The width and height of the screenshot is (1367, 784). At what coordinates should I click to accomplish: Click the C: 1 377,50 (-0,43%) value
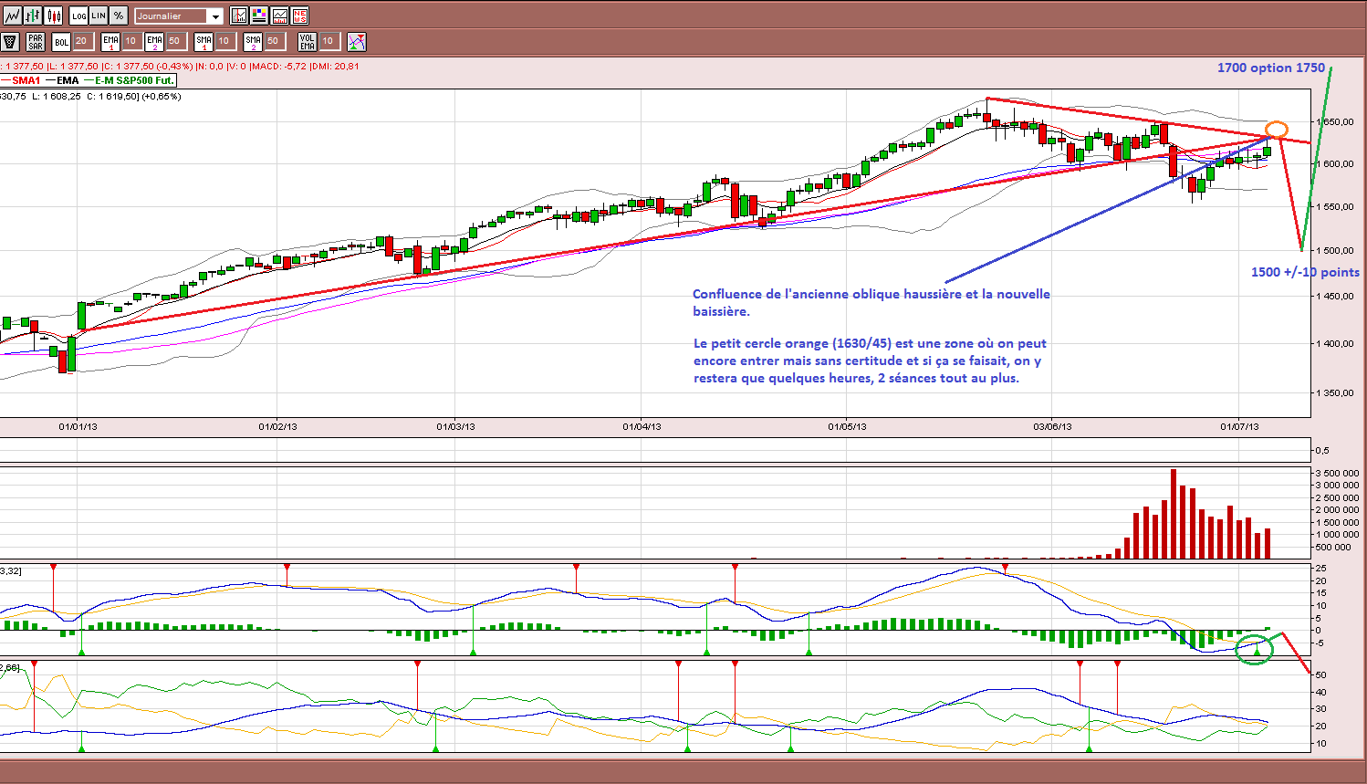tap(149, 66)
